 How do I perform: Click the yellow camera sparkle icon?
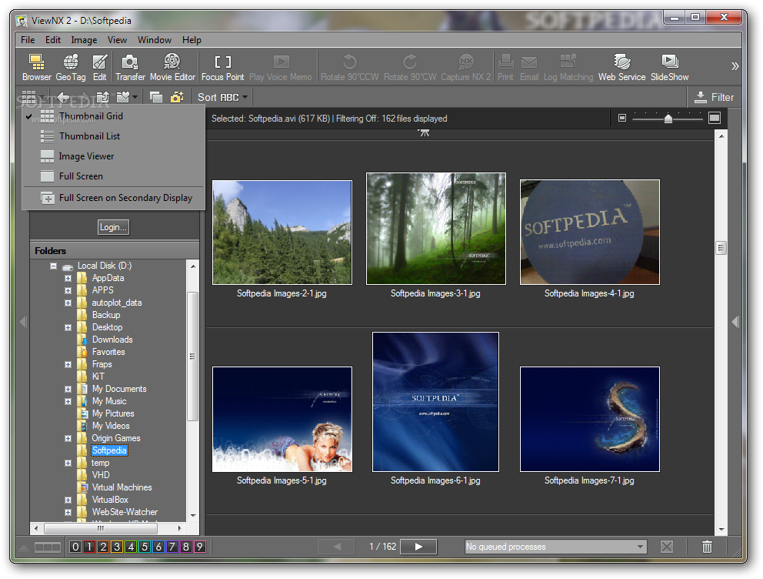pyautogui.click(x=177, y=97)
